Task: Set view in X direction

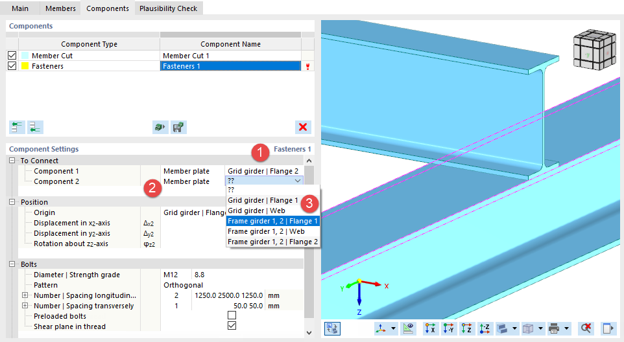Action: (x=430, y=328)
